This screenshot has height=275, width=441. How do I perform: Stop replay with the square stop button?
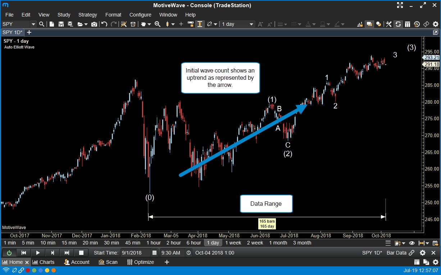pos(81,253)
